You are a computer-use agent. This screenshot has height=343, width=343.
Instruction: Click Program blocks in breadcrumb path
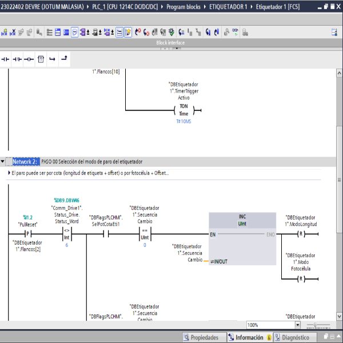(x=184, y=7)
